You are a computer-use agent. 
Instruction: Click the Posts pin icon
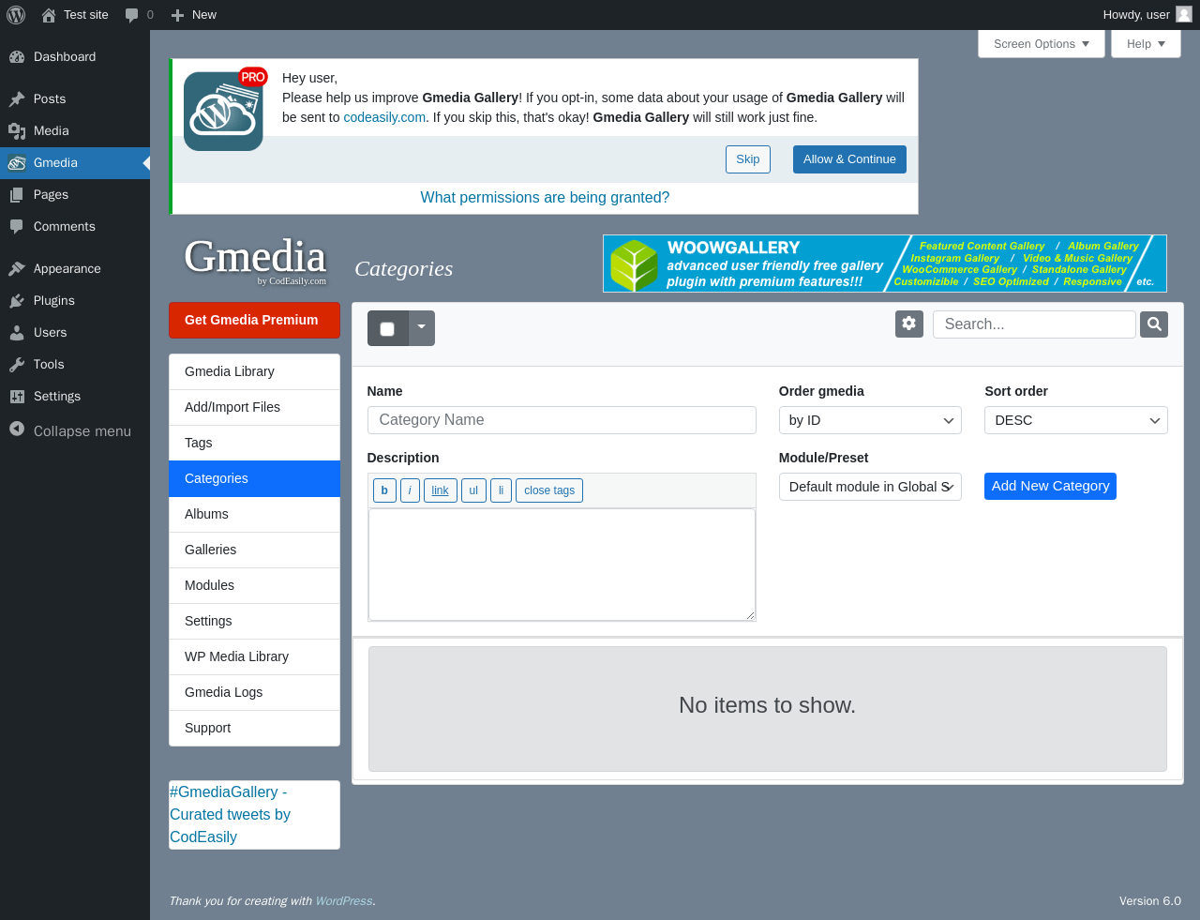point(17,98)
